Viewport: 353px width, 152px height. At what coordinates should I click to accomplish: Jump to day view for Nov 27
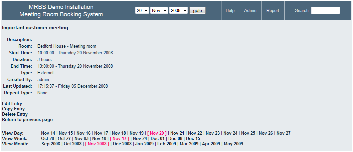coord(284,133)
